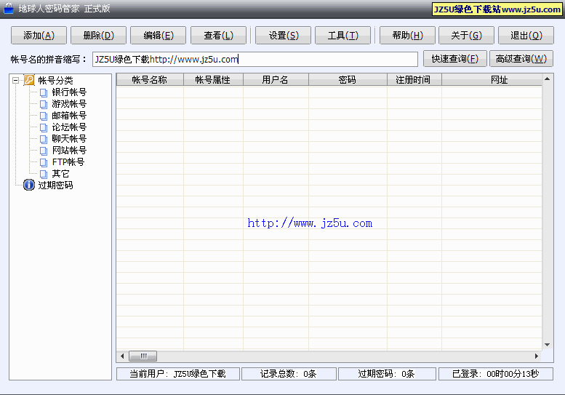Click the 编辑(E) button
Screen dimensions: 565x395
coord(159,36)
